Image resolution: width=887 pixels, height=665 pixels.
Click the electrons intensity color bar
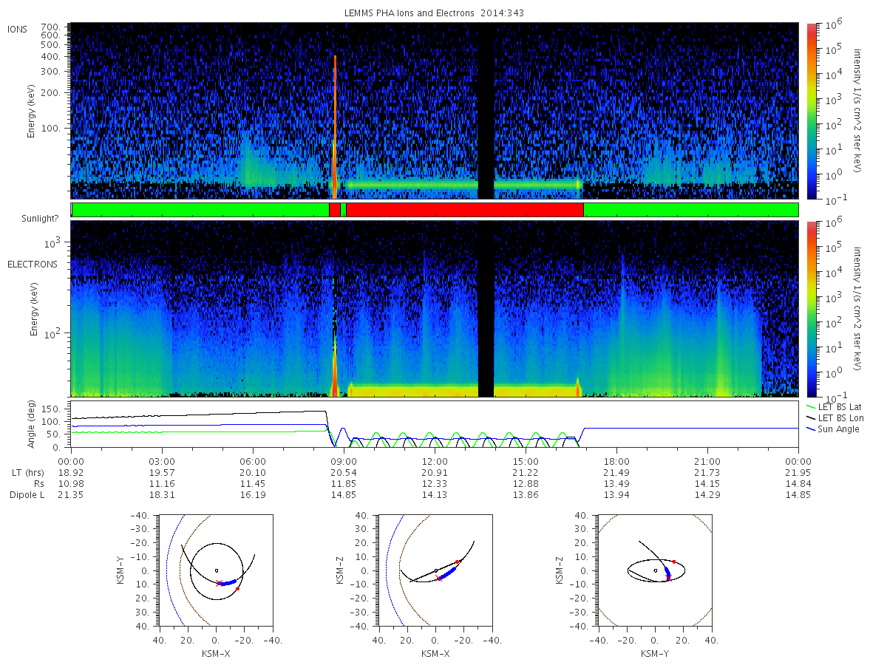coord(812,308)
